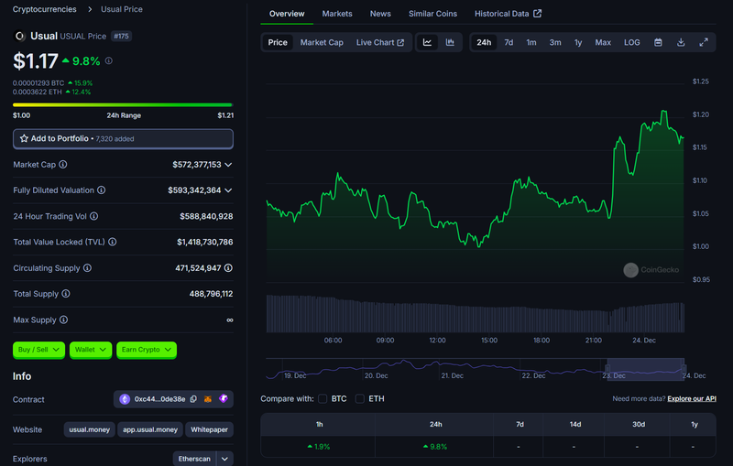Viewport: 733px width, 466px height.
Task: Enable BTC comparison checkbox
Action: (x=323, y=398)
